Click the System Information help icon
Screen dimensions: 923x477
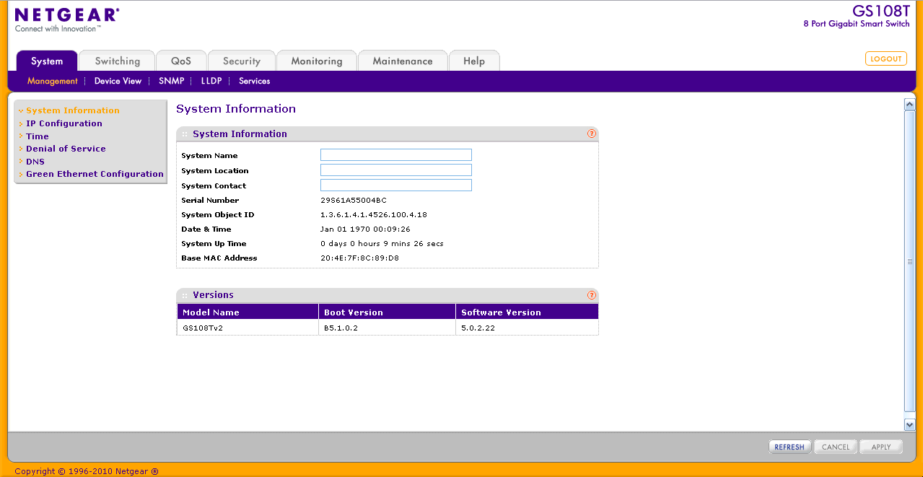592,134
